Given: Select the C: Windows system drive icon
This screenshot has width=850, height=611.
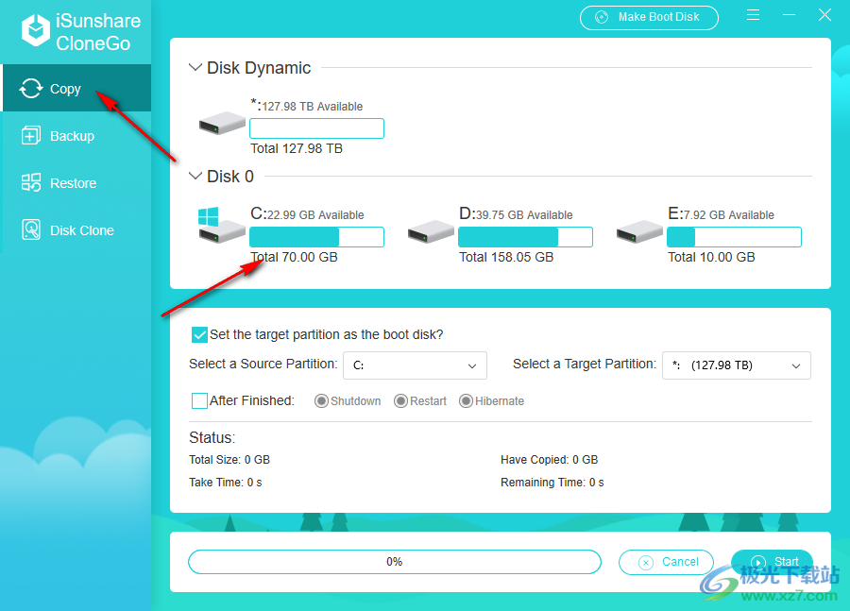Looking at the screenshot, I should pos(222,225).
